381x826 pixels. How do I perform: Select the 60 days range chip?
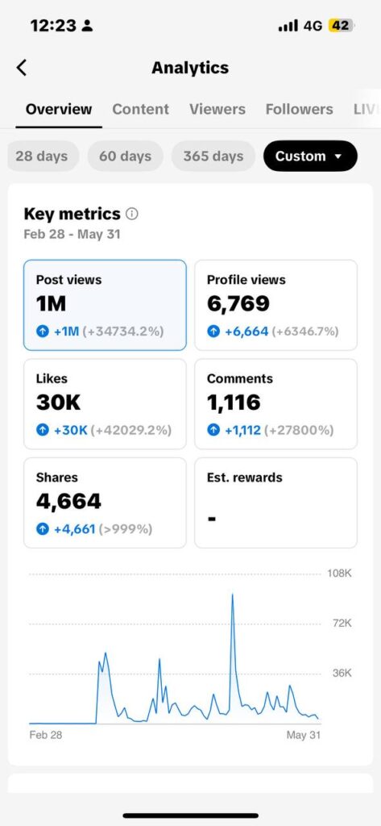(x=125, y=156)
